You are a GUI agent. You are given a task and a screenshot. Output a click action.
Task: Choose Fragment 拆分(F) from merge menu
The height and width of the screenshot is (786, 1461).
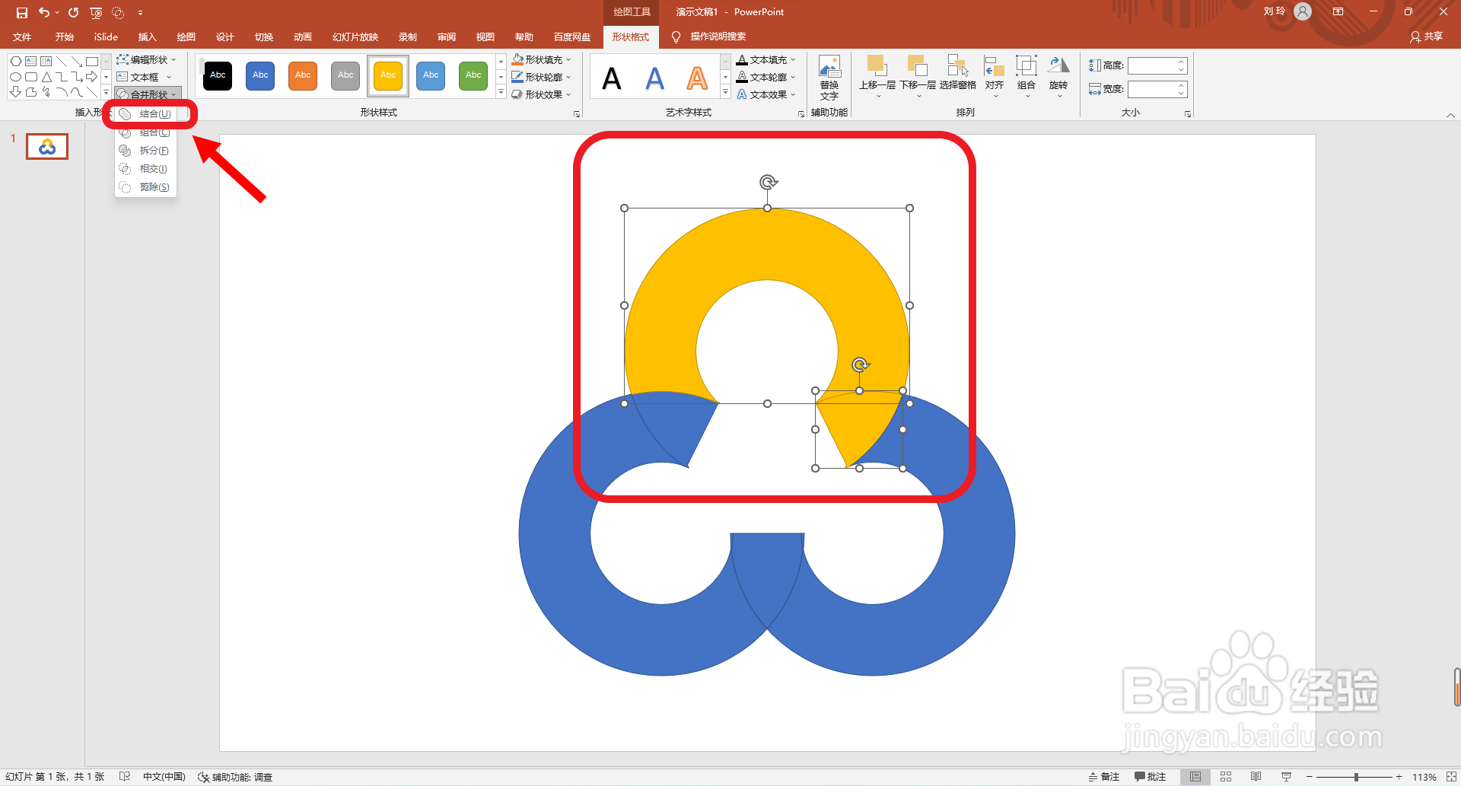[146, 151]
